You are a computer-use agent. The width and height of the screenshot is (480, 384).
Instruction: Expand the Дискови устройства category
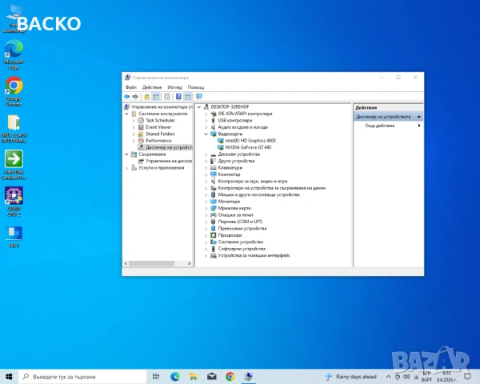(x=206, y=154)
